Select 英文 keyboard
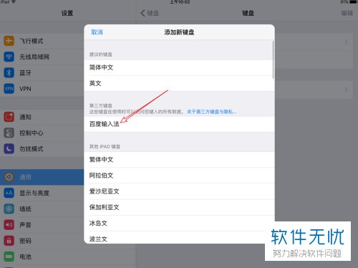Screen dimensions: 358x268 tap(179, 83)
